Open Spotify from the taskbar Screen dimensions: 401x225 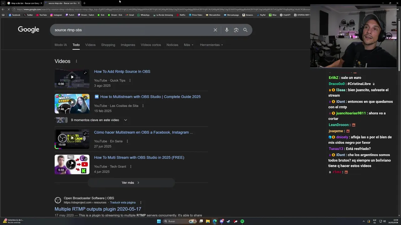point(242,221)
